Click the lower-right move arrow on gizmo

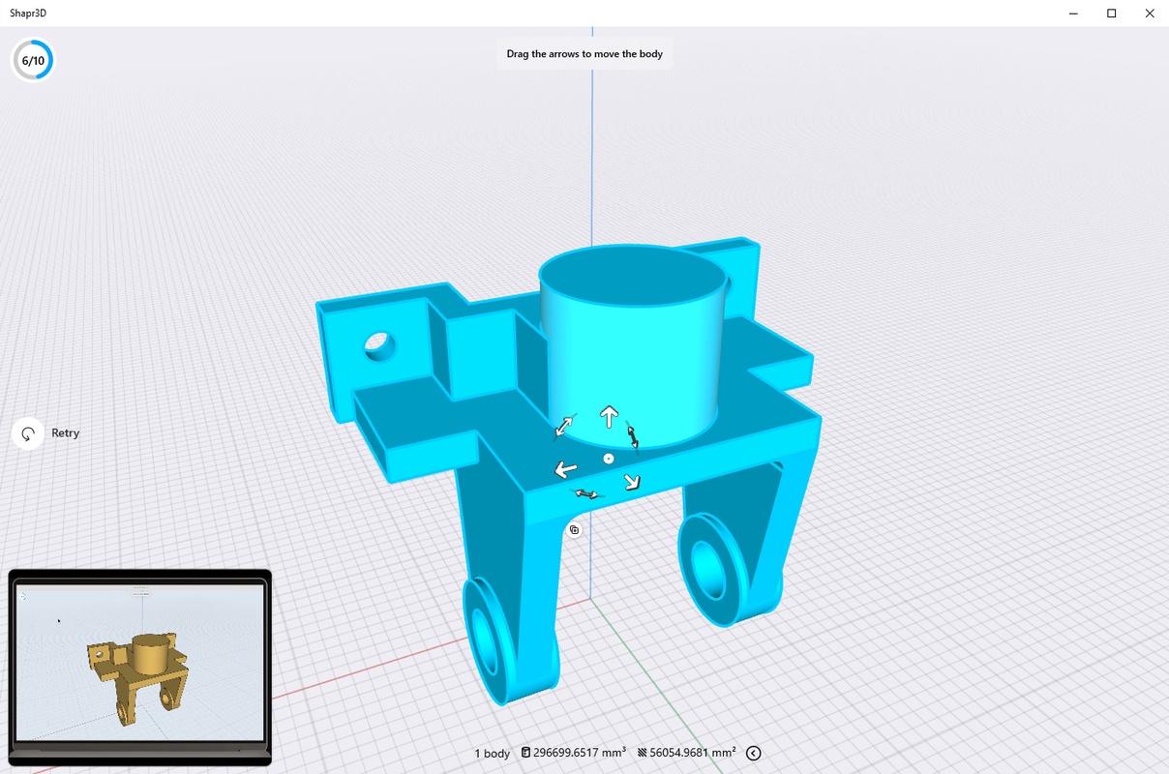coord(632,481)
